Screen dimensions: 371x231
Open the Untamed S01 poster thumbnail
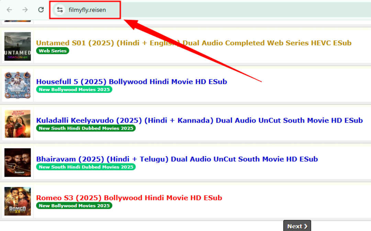[18, 46]
